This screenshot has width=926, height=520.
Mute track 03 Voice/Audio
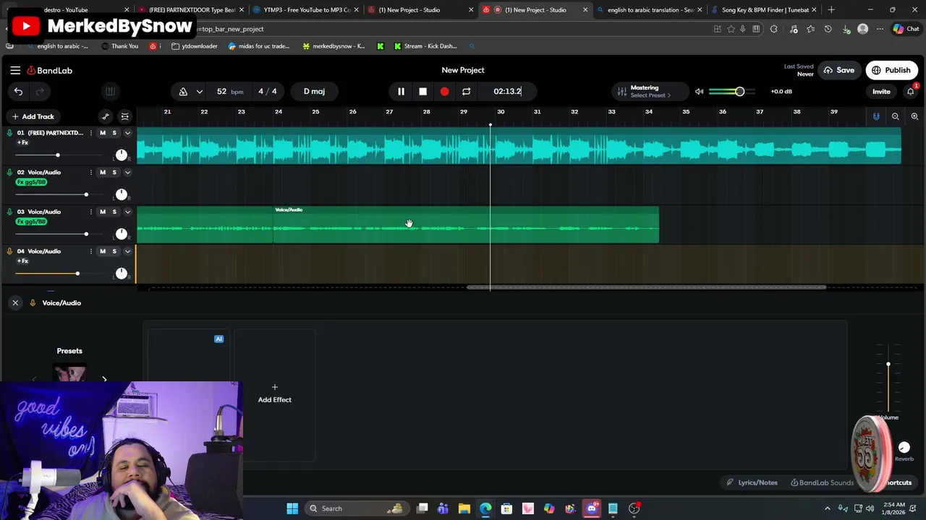coord(103,212)
